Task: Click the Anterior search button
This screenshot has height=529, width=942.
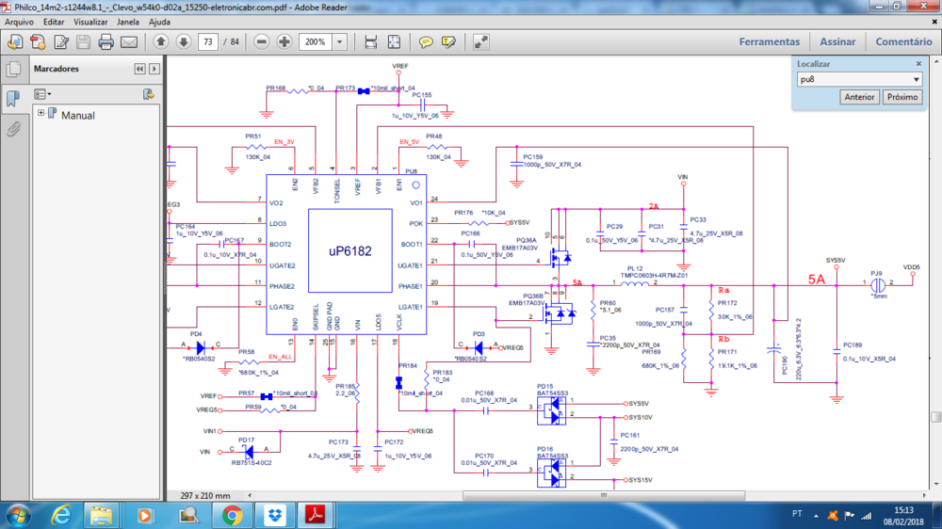Action: click(859, 97)
